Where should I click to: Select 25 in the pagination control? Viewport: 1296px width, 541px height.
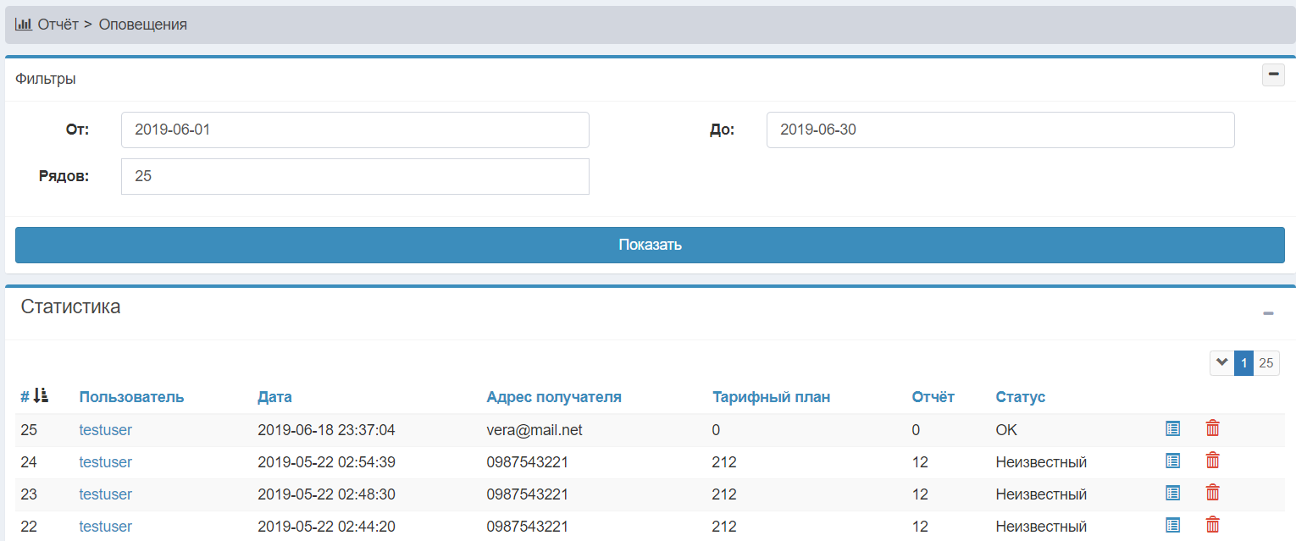click(x=1266, y=363)
